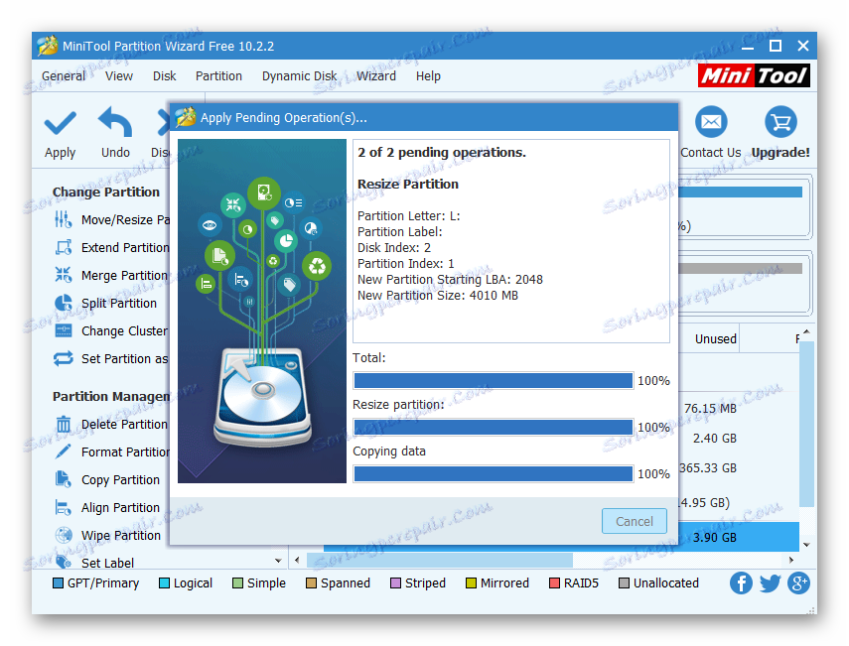Select Extend Partition icon
The height and width of the screenshot is (646, 849).
(64, 247)
